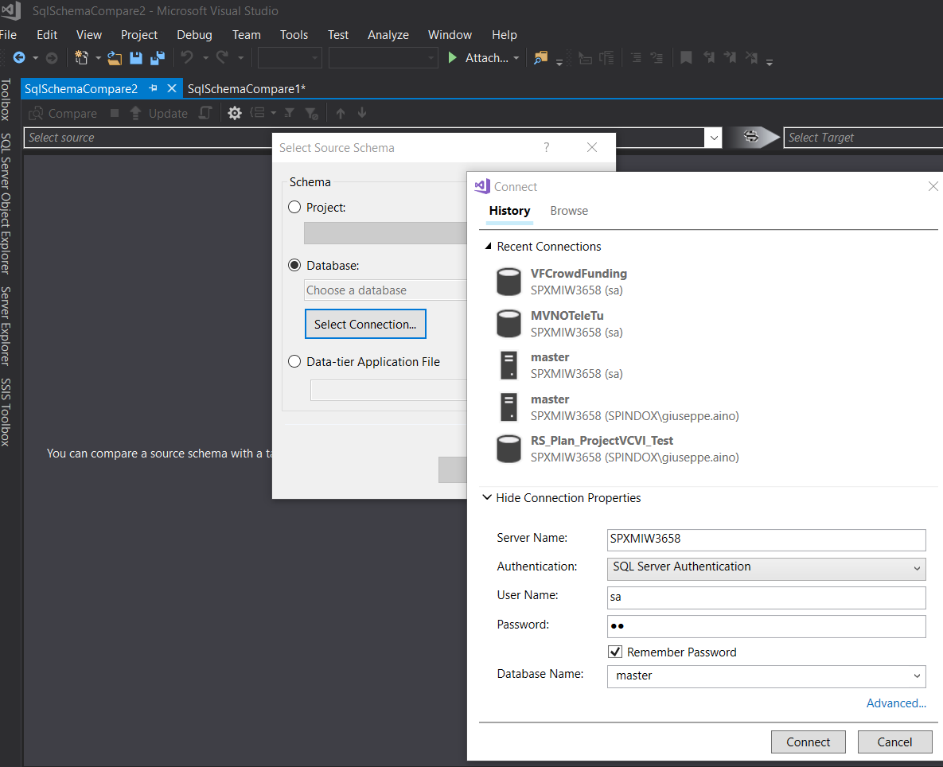This screenshot has height=767, width=943.
Task: Click the Open File folder icon
Action: click(115, 58)
